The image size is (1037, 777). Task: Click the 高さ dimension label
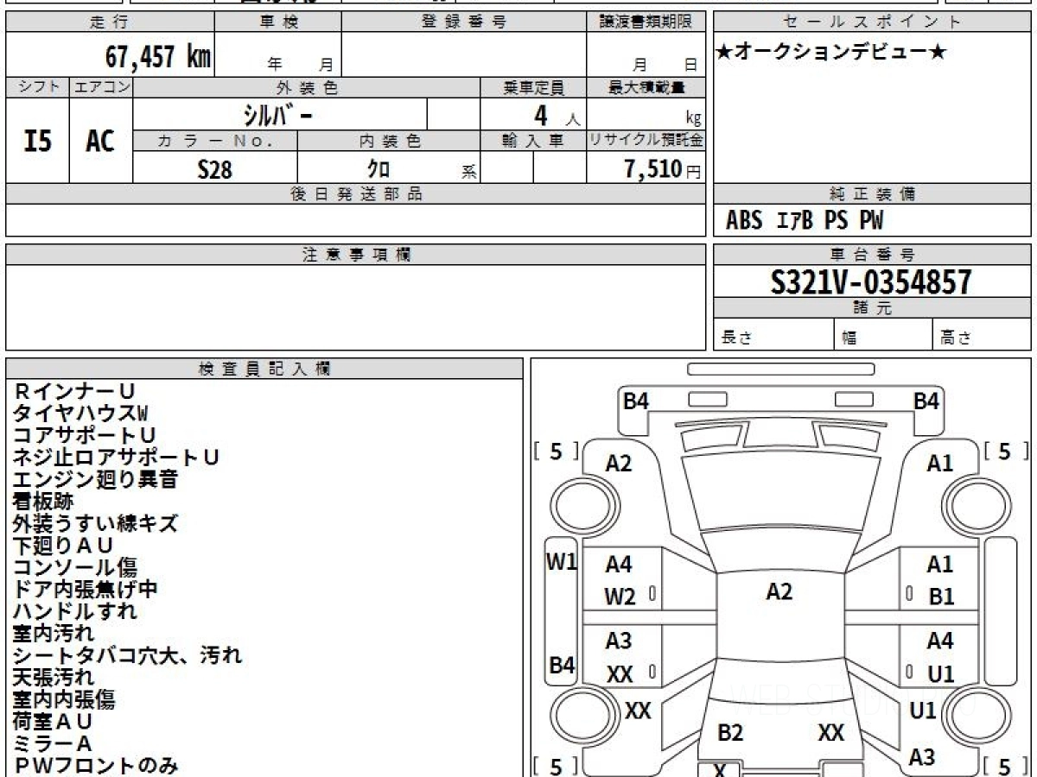[955, 338]
